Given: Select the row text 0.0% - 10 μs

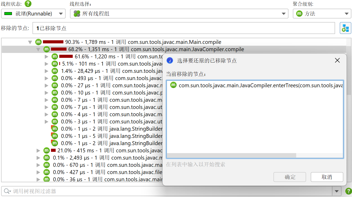Looking at the screenshot, I should [112, 93].
